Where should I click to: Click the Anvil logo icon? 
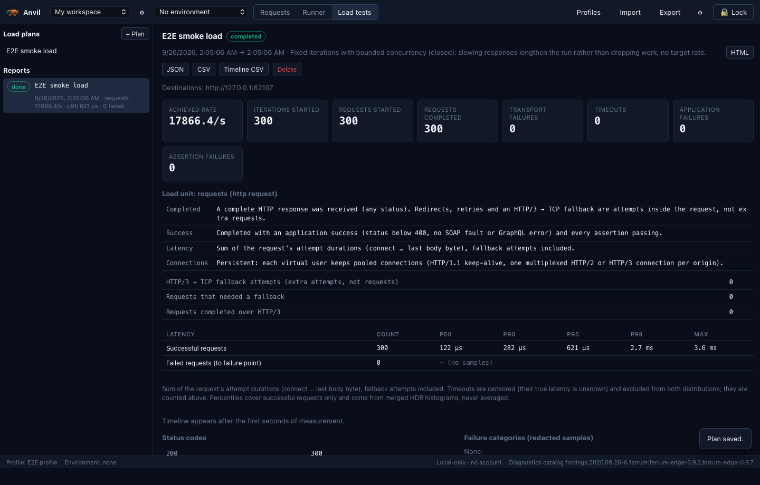pyautogui.click(x=13, y=12)
